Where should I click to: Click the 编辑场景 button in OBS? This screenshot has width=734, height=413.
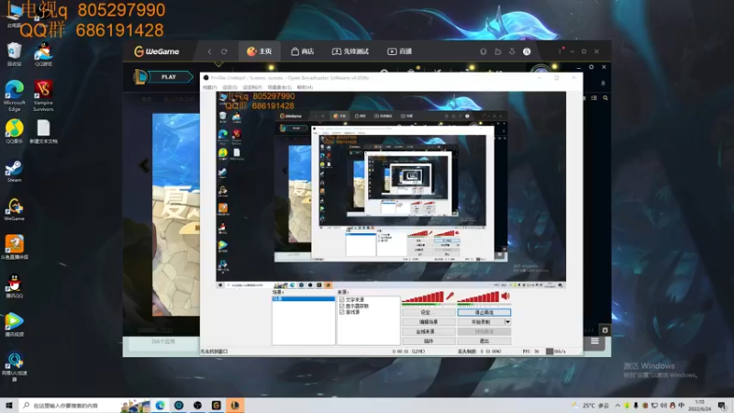[x=428, y=322]
